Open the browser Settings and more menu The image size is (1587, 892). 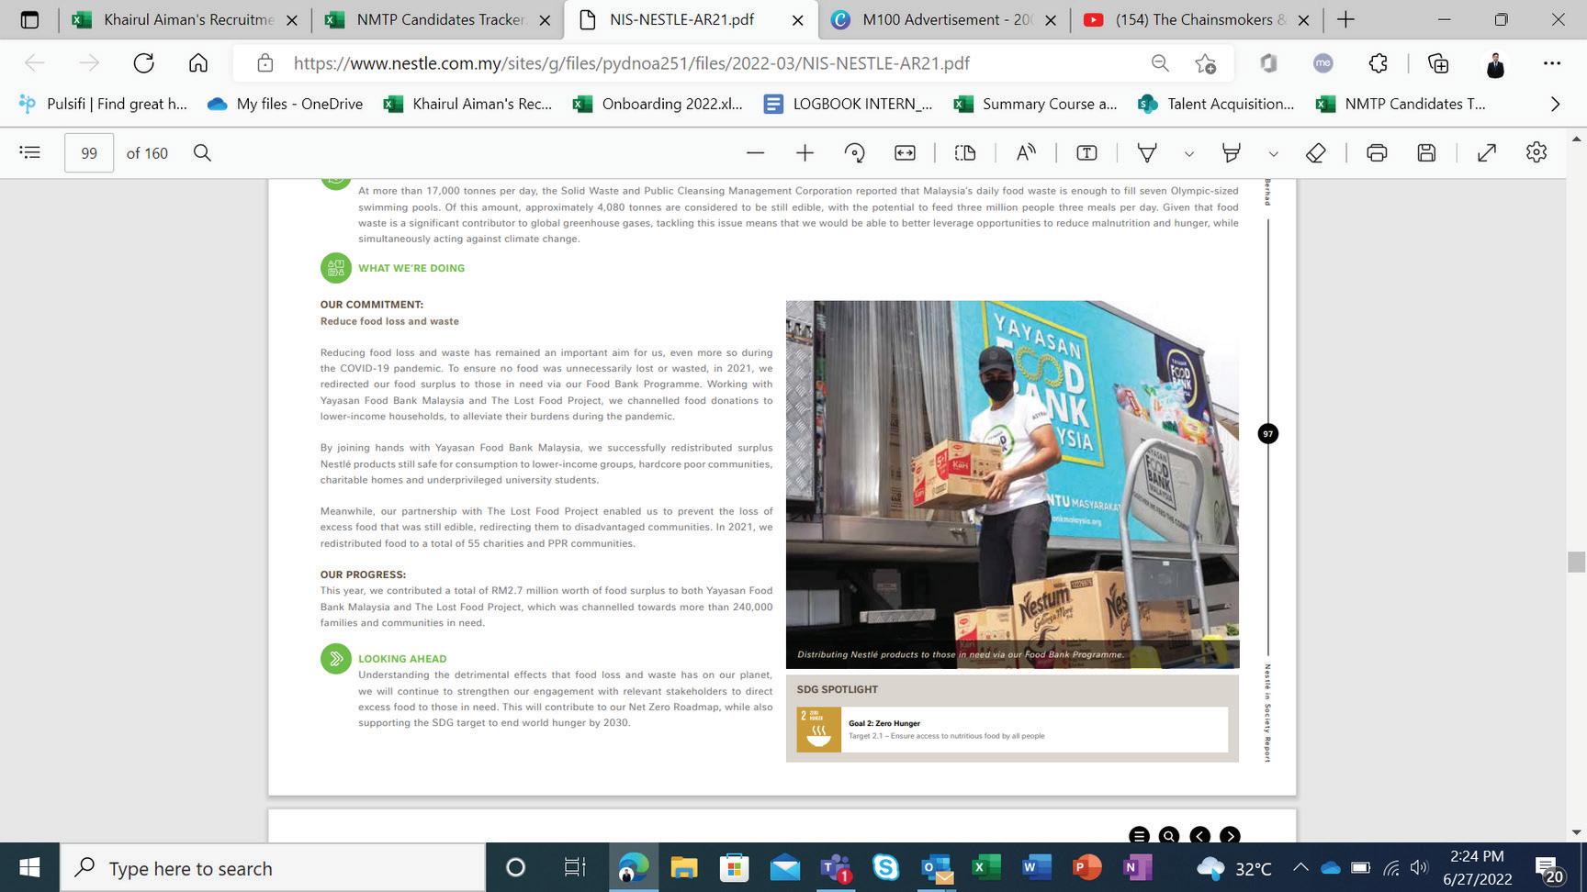[x=1552, y=62]
